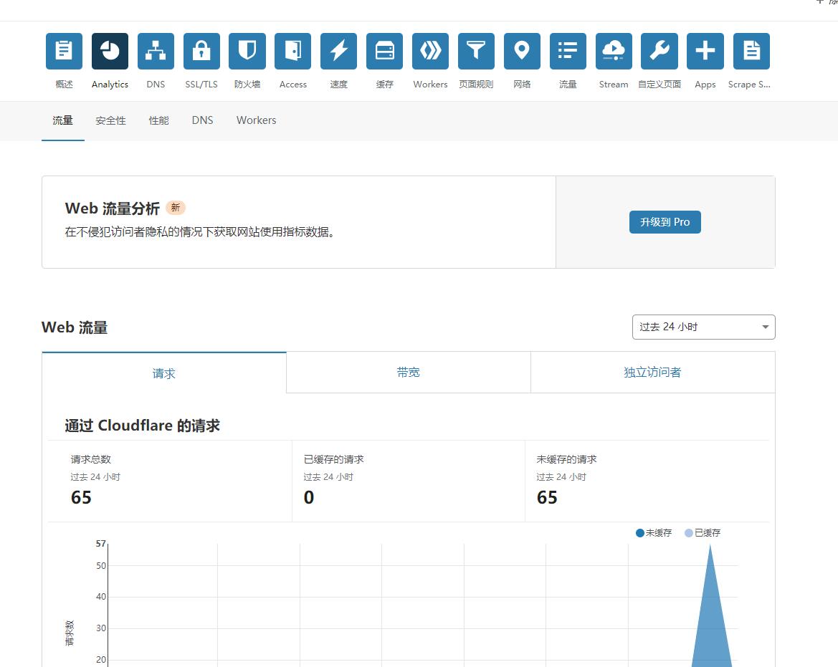Click the Web 流量分析 heading
This screenshot has width=838, height=667.
[x=113, y=208]
